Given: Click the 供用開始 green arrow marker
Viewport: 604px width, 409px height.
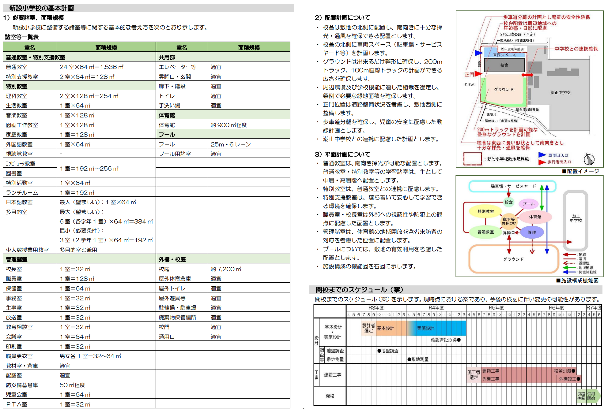Looking at the screenshot, I should pyautogui.click(x=592, y=396).
